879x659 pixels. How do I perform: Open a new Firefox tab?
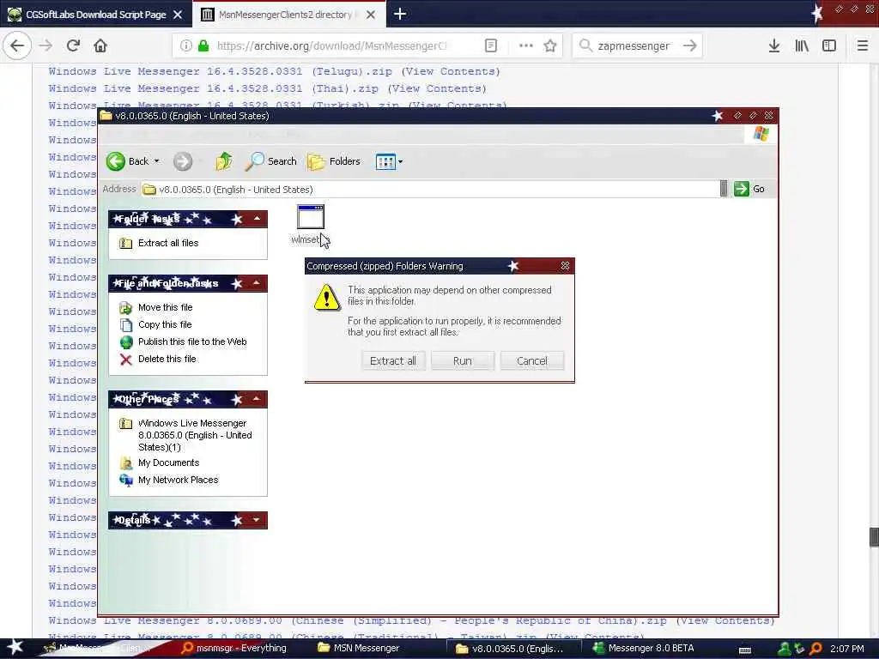tap(400, 14)
